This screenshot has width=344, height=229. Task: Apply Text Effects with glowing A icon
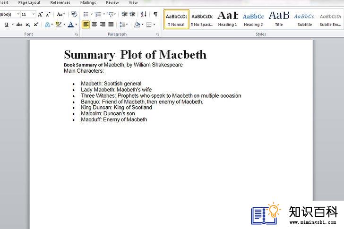click(x=47, y=25)
